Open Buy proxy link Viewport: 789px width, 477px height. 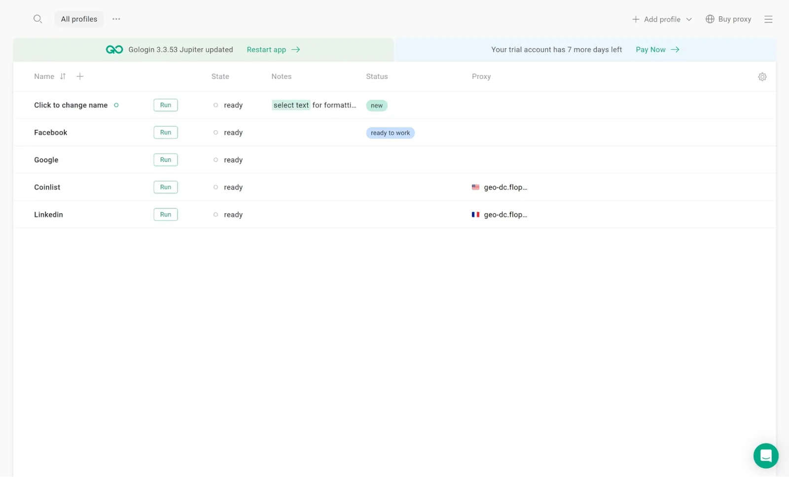tap(734, 19)
